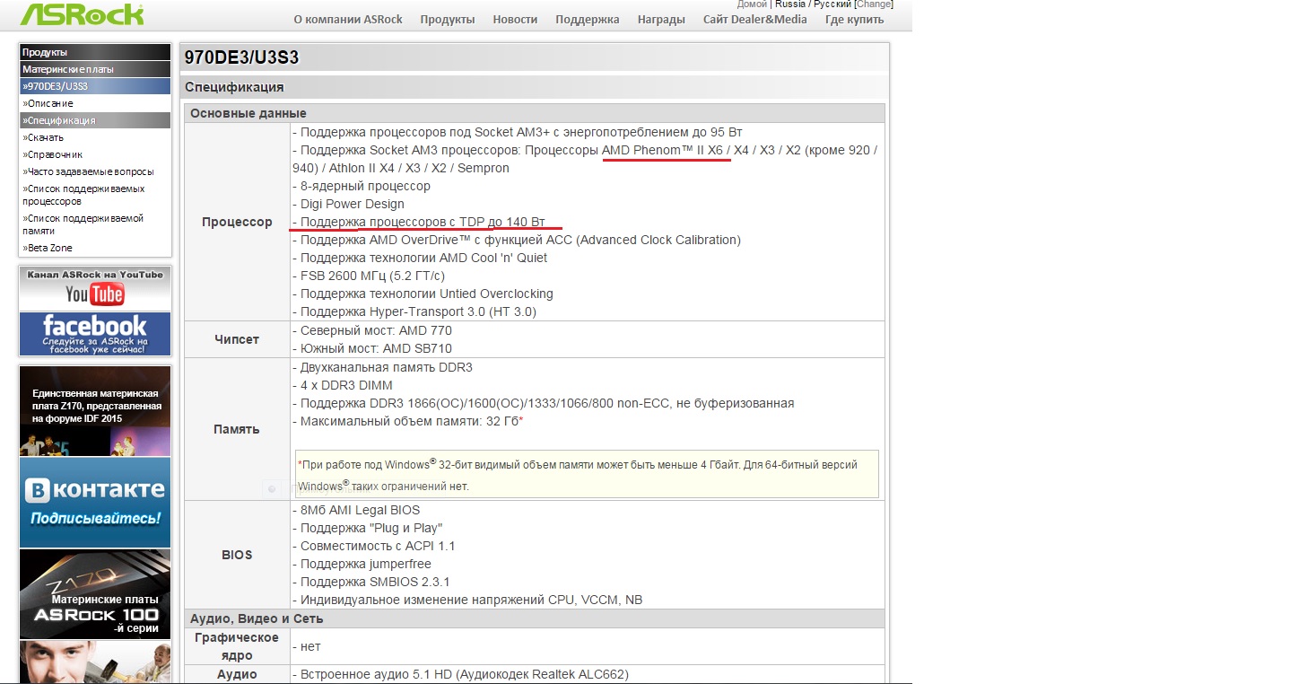Click the Untied Overclocking technology line

coord(423,294)
